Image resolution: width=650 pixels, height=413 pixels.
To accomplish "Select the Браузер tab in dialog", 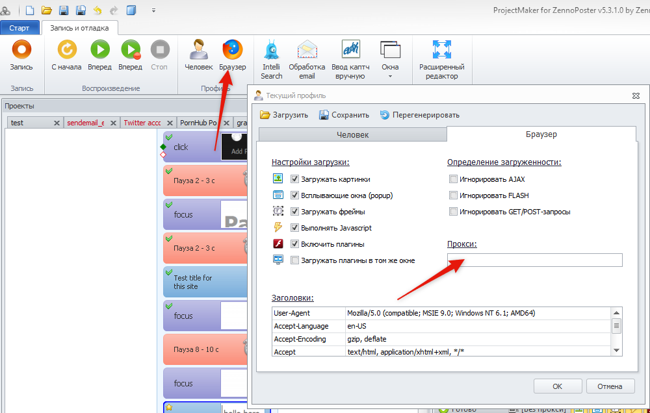I will [541, 134].
